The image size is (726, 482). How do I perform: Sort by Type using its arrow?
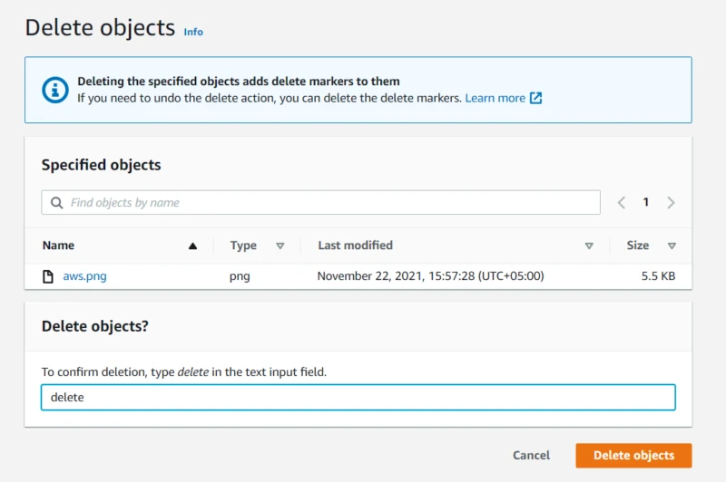[280, 246]
